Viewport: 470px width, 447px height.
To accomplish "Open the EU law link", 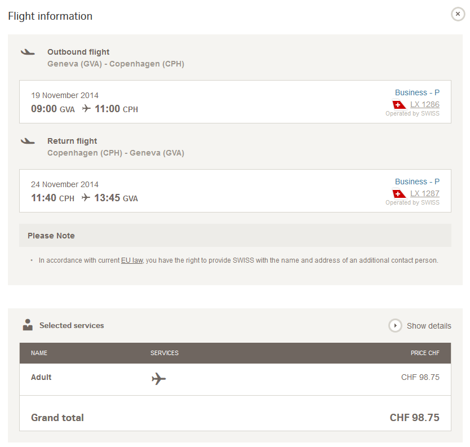I will pos(132,260).
